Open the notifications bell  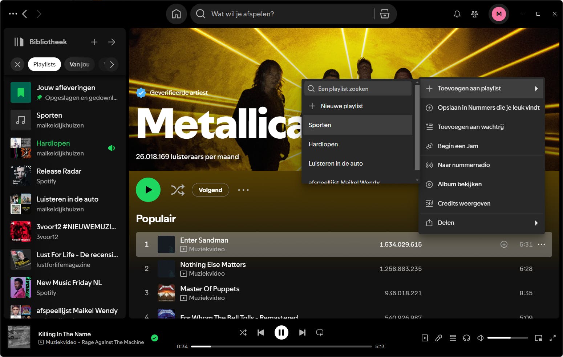[457, 14]
